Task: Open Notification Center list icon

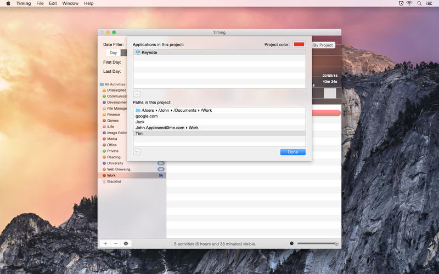Action: tap(430, 3)
